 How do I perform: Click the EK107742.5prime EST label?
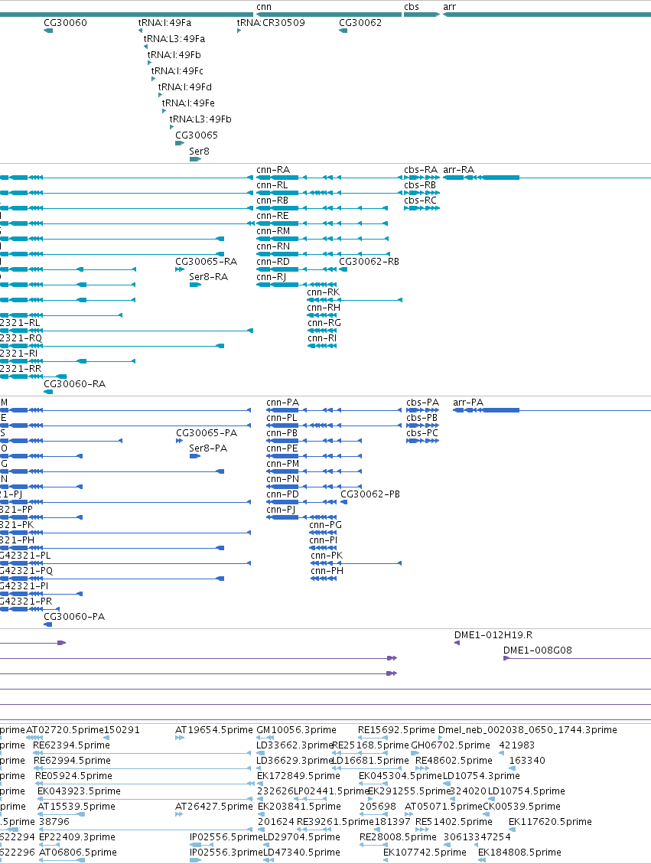point(425,853)
